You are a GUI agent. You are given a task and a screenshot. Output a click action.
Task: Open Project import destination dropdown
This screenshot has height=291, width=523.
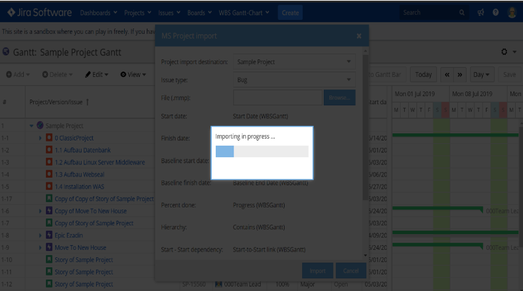tap(294, 62)
